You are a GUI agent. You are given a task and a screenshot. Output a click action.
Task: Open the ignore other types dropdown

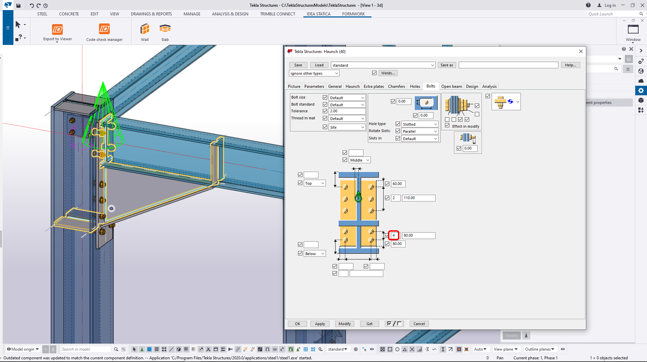click(x=314, y=73)
